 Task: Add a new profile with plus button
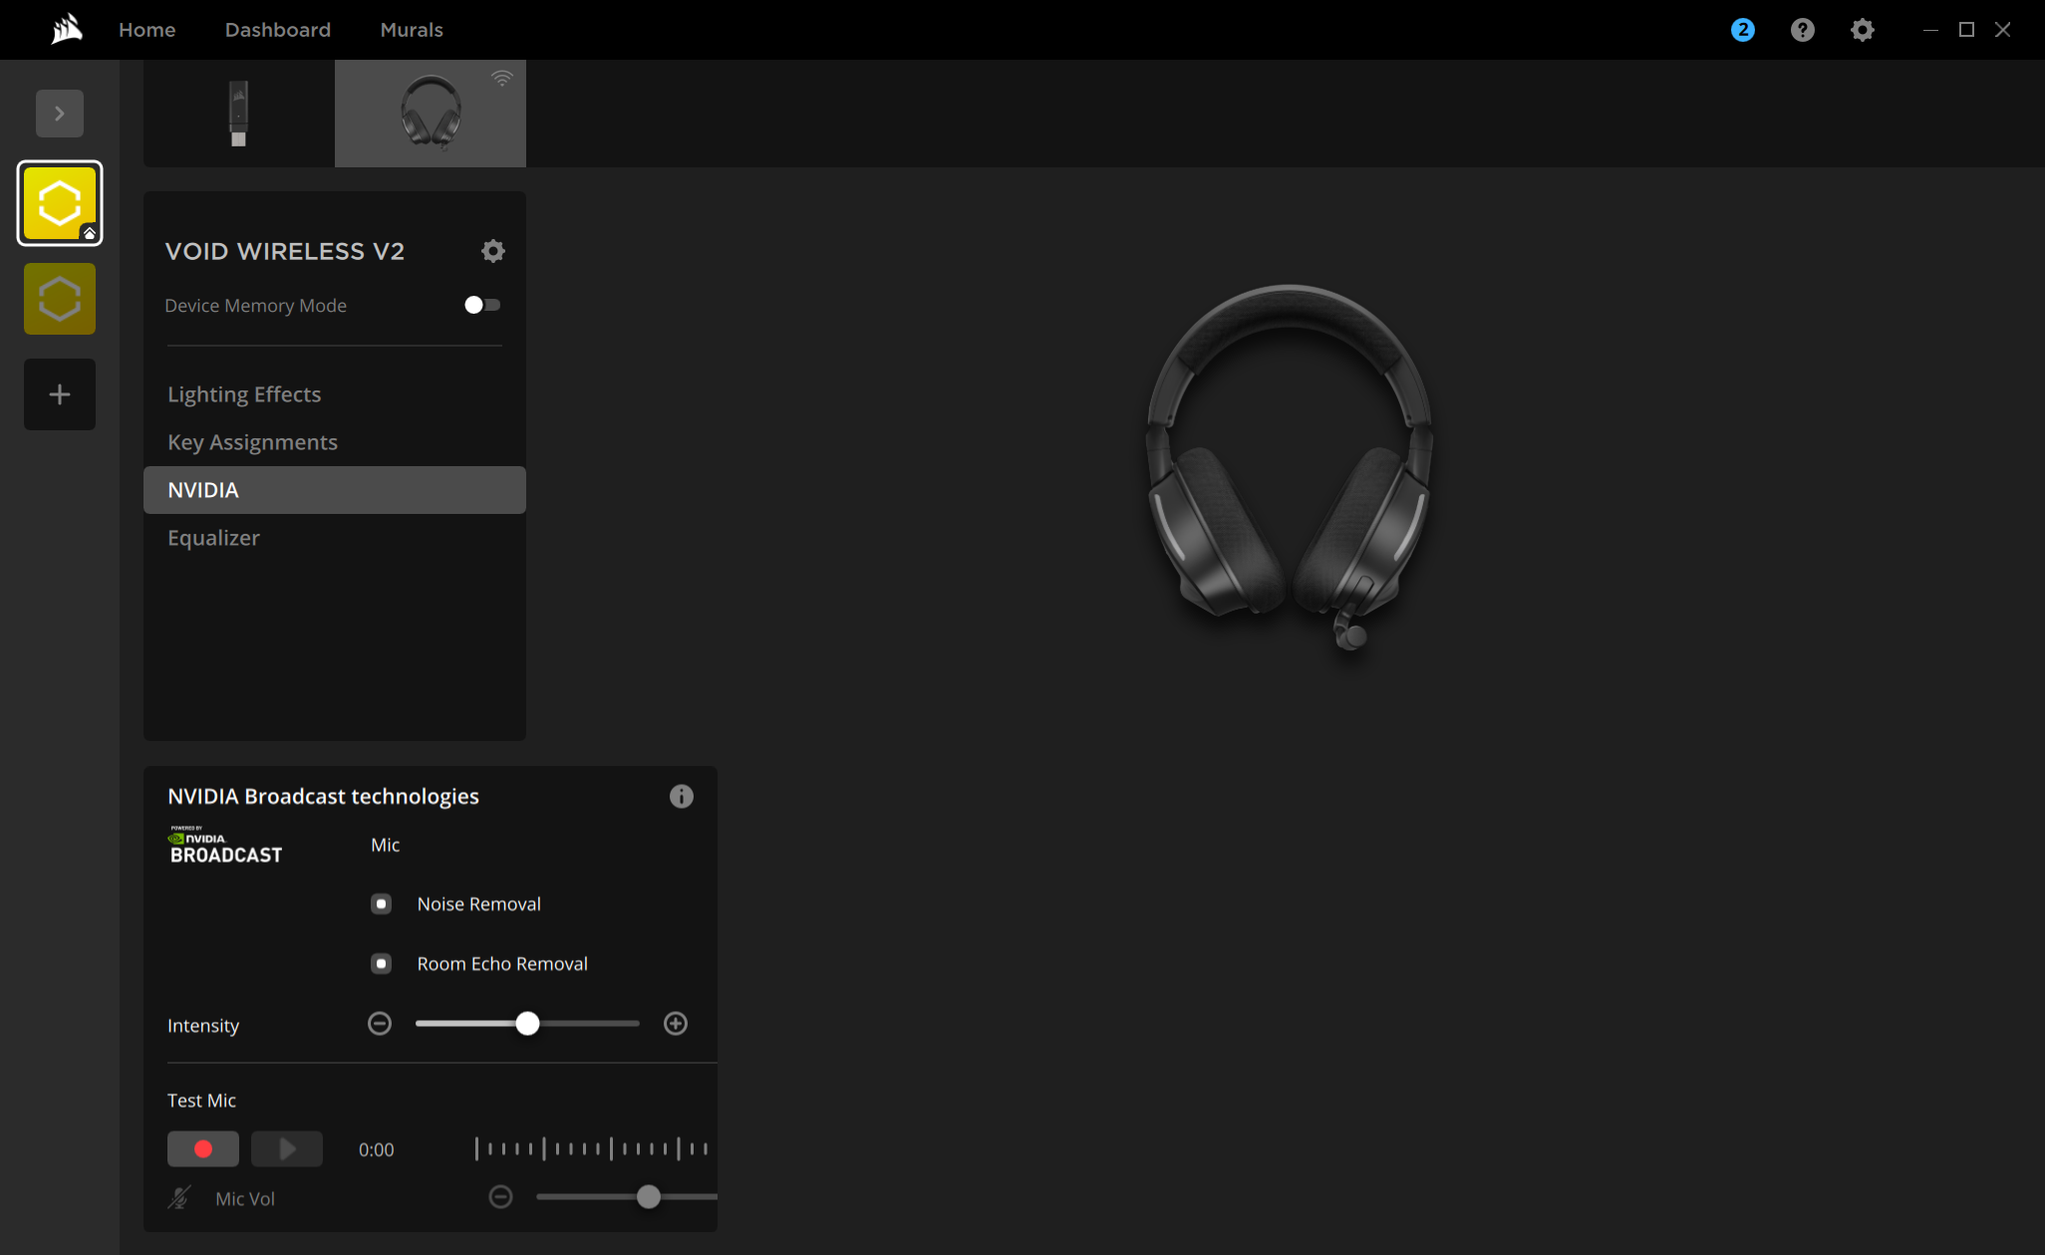click(x=60, y=394)
